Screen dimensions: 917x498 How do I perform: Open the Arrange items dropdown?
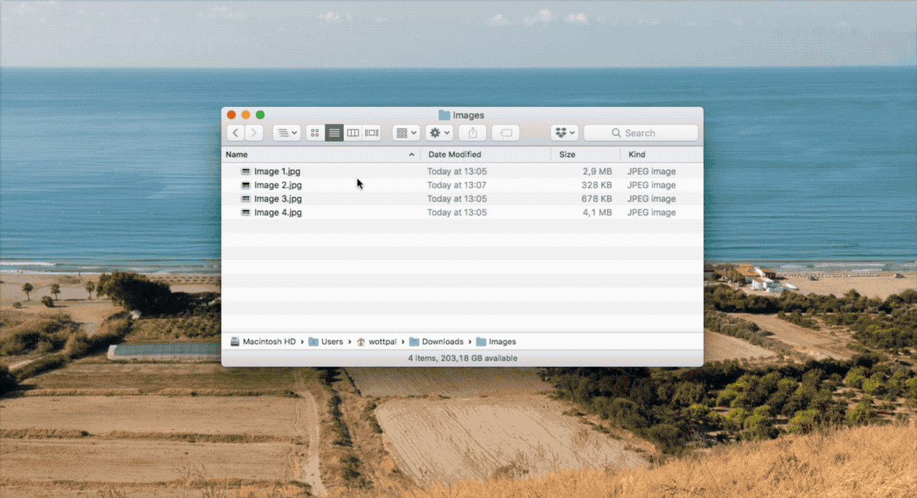406,133
